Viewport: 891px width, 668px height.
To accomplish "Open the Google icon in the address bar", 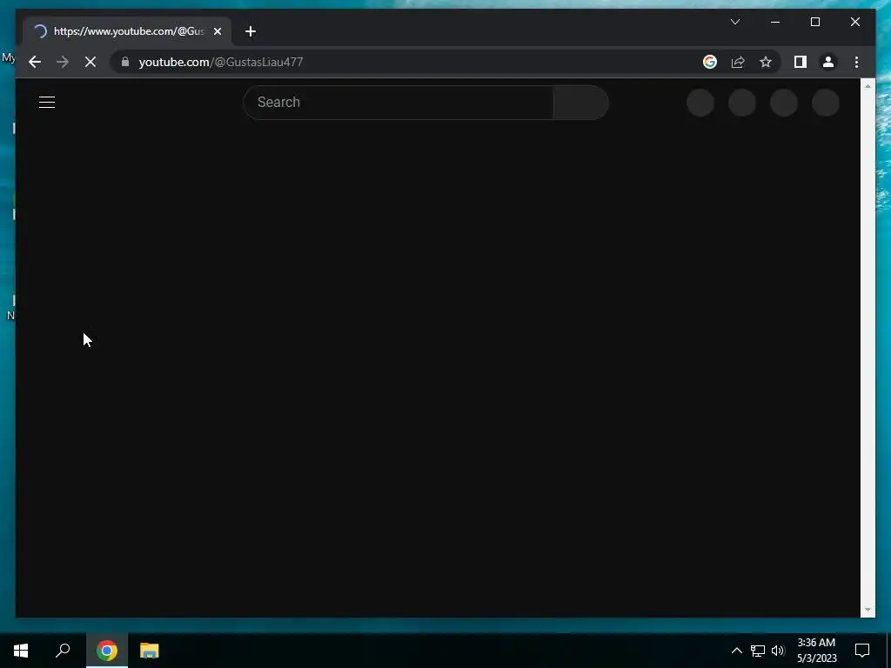I will (x=710, y=62).
